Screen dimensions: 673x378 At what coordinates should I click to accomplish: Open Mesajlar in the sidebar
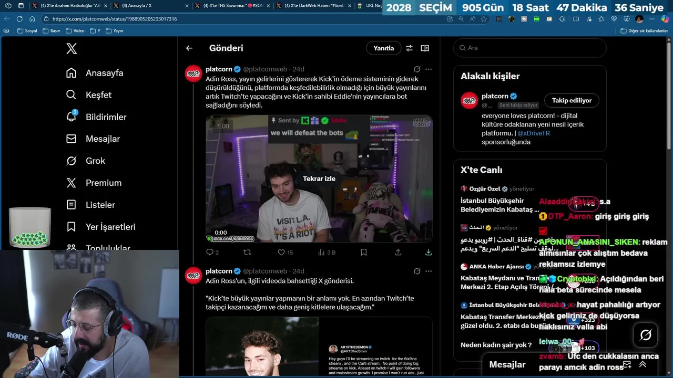[x=93, y=139]
